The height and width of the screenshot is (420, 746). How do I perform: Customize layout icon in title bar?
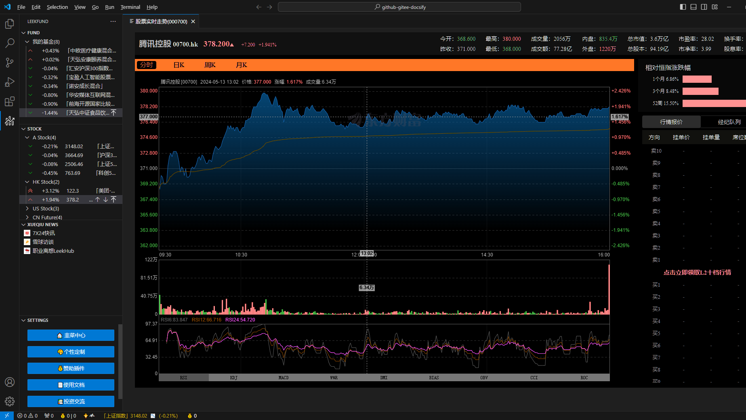(715, 7)
